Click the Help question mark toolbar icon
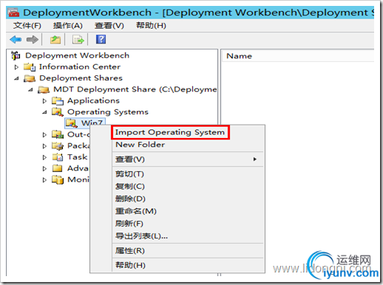Screen dimensions: 383x285 point(101,39)
